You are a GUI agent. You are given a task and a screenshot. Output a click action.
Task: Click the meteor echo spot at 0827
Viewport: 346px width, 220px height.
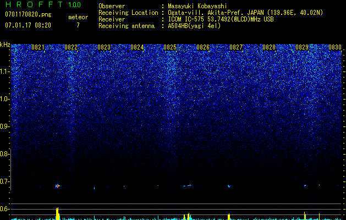coord(229,186)
